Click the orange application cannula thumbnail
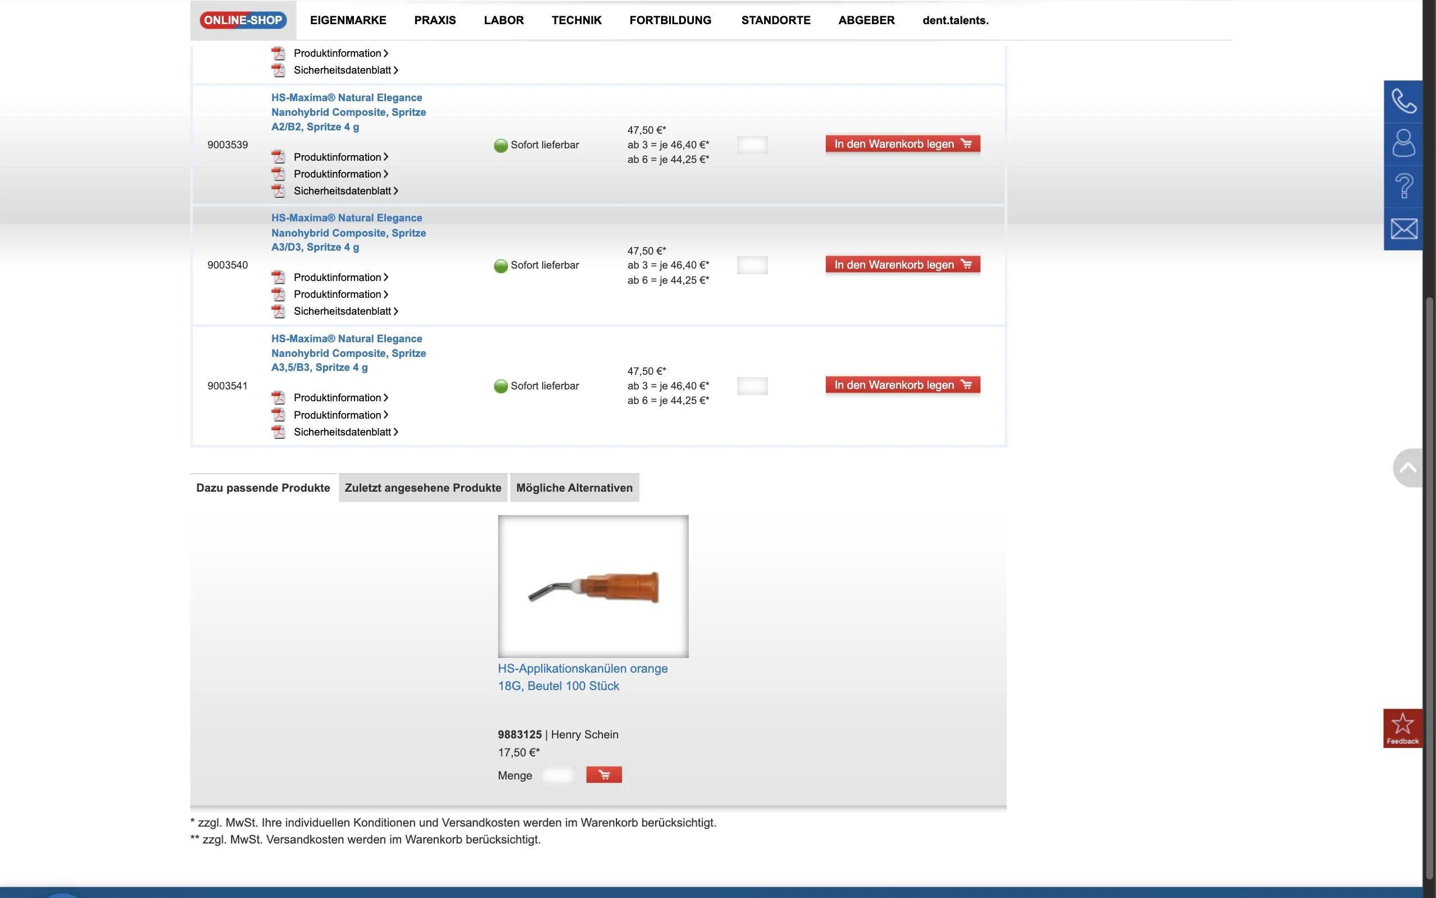1436x898 pixels. [x=593, y=586]
